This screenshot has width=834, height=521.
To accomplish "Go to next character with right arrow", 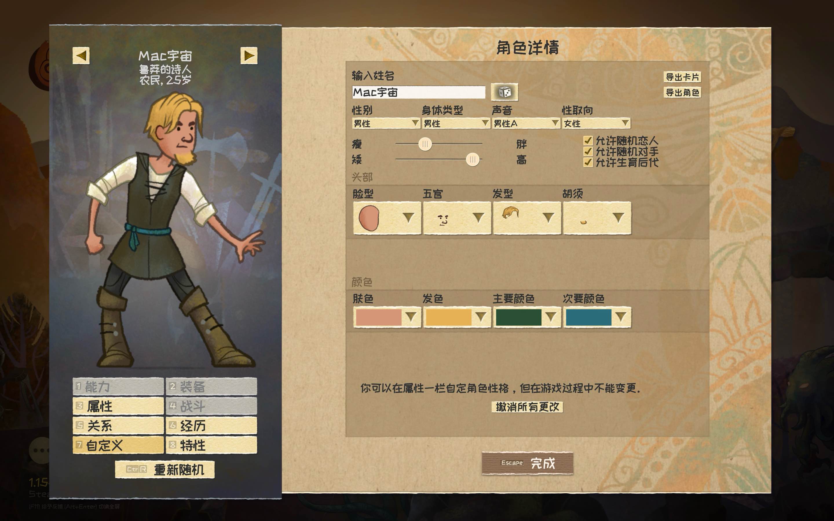I will [249, 56].
